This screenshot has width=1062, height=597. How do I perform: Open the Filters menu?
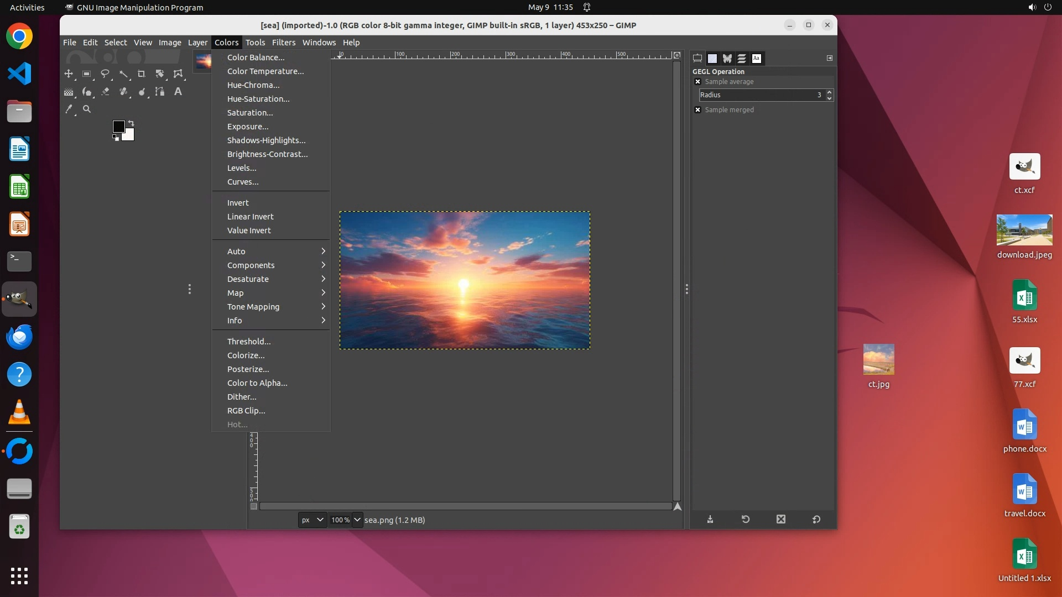coord(283,43)
